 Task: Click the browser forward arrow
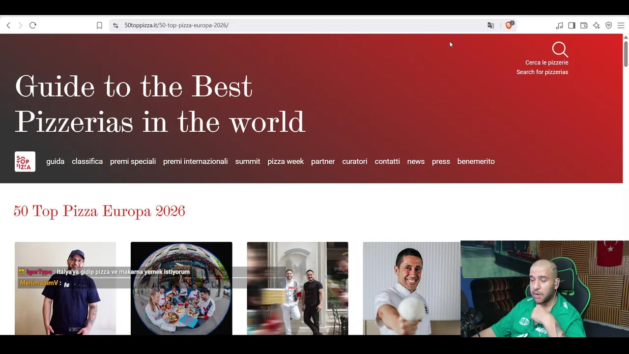(20, 26)
